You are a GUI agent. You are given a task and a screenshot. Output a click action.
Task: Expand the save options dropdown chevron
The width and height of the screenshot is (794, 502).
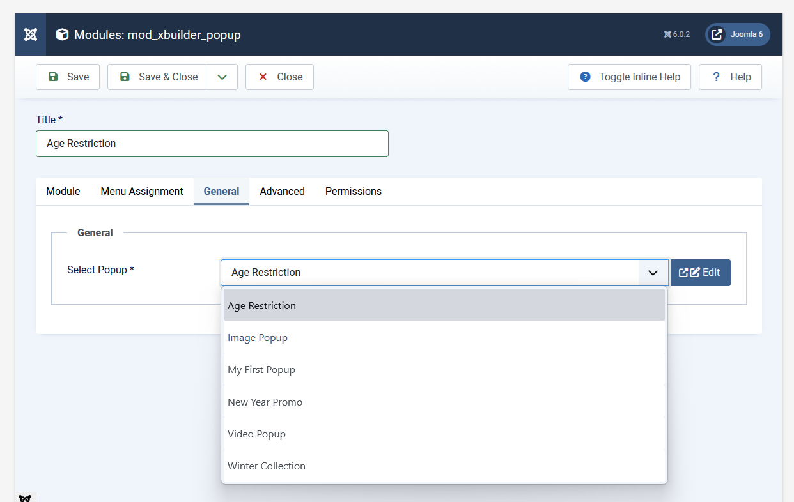(222, 77)
